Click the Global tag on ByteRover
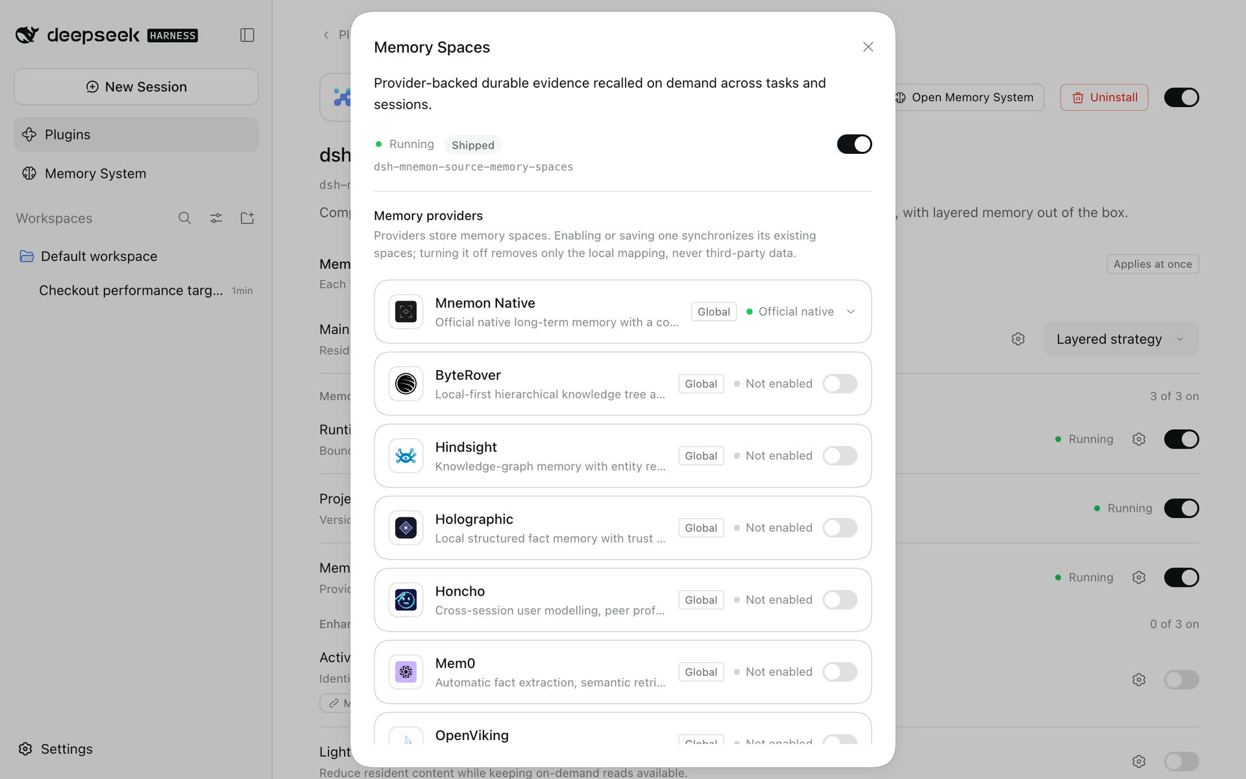 (x=701, y=384)
